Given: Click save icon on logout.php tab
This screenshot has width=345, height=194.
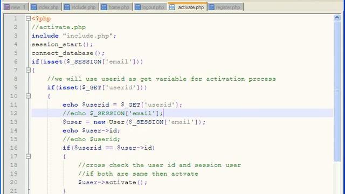Looking at the screenshot, I should click(138, 7).
